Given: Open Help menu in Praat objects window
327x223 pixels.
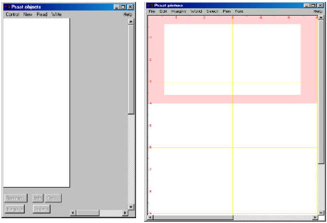Looking at the screenshot, I should pos(128,15).
